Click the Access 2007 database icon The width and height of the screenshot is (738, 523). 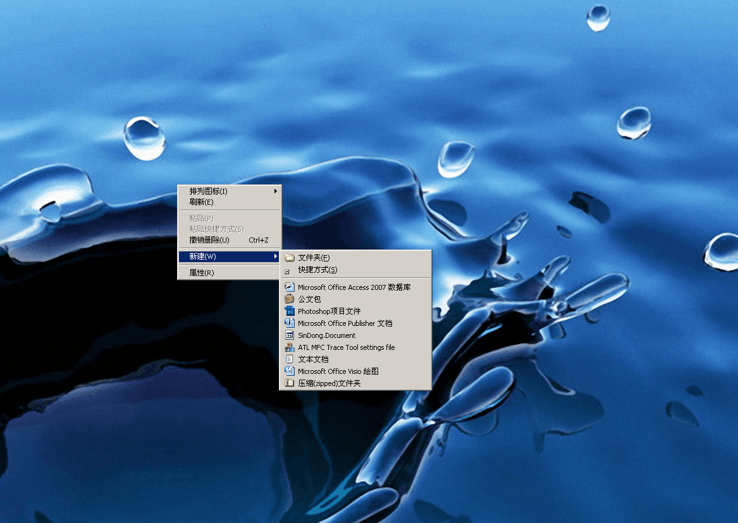[x=290, y=287]
